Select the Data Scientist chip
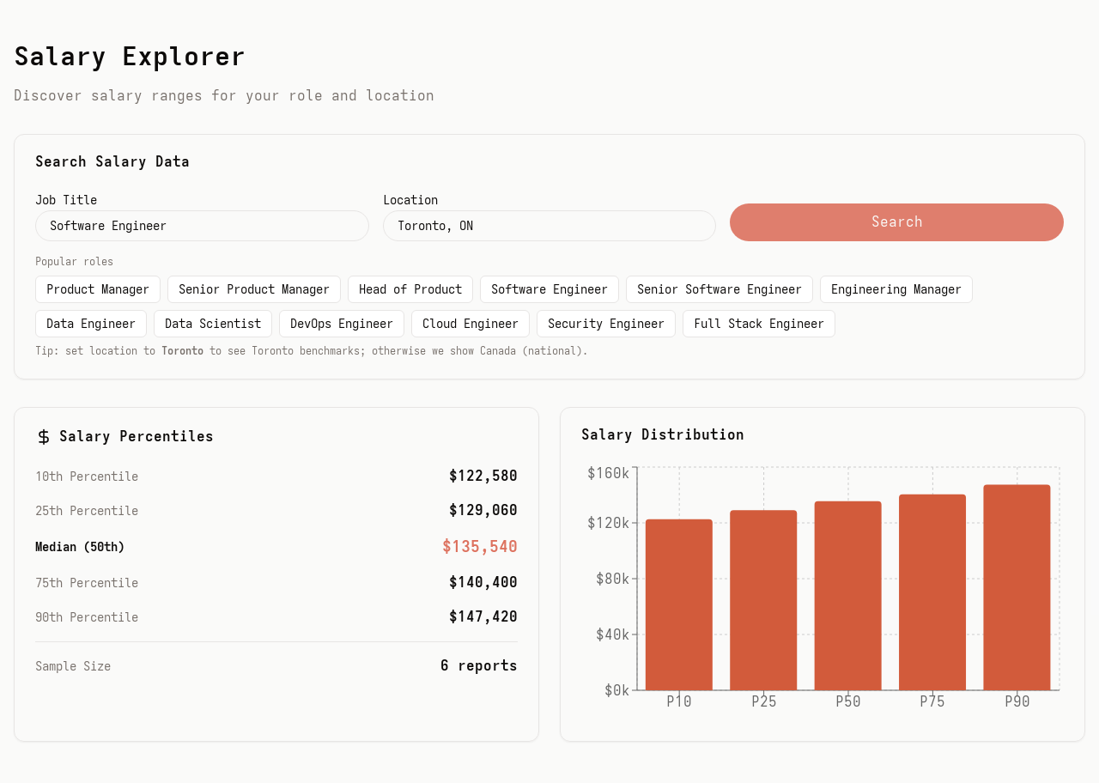1099x783 pixels. (213, 324)
